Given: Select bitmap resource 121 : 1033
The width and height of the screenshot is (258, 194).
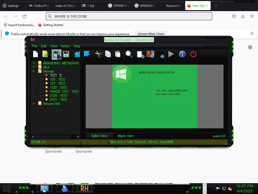Looking at the screenshot, I should [x=57, y=83].
